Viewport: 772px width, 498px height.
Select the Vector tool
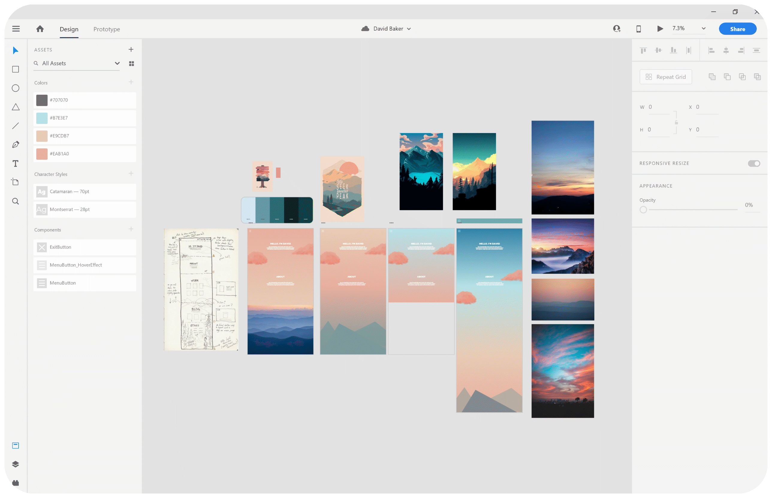point(15,144)
